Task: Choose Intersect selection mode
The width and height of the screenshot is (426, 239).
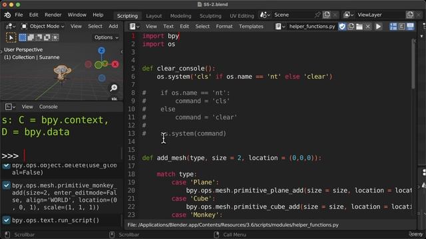Action: tap(55, 37)
